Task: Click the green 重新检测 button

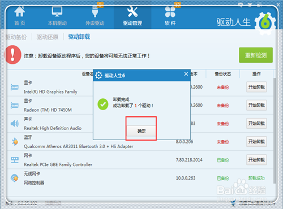Action: (x=256, y=55)
